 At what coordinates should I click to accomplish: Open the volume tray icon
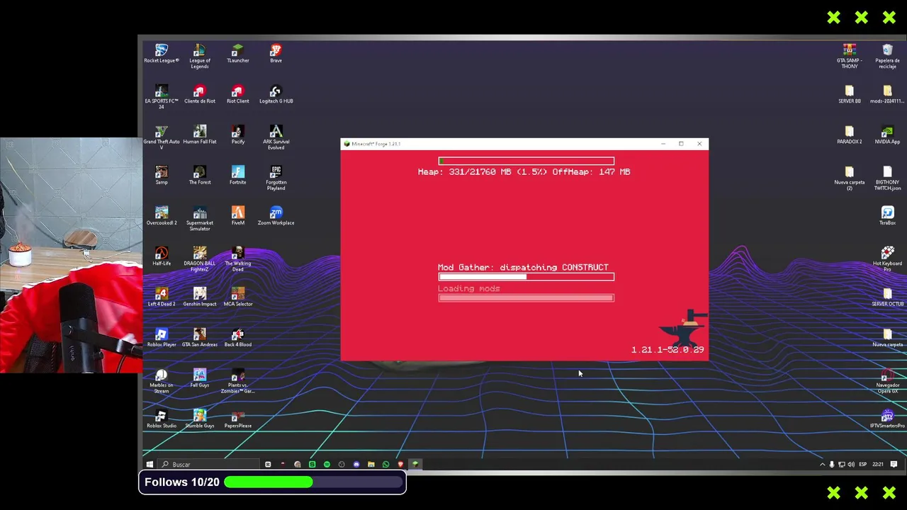(851, 465)
